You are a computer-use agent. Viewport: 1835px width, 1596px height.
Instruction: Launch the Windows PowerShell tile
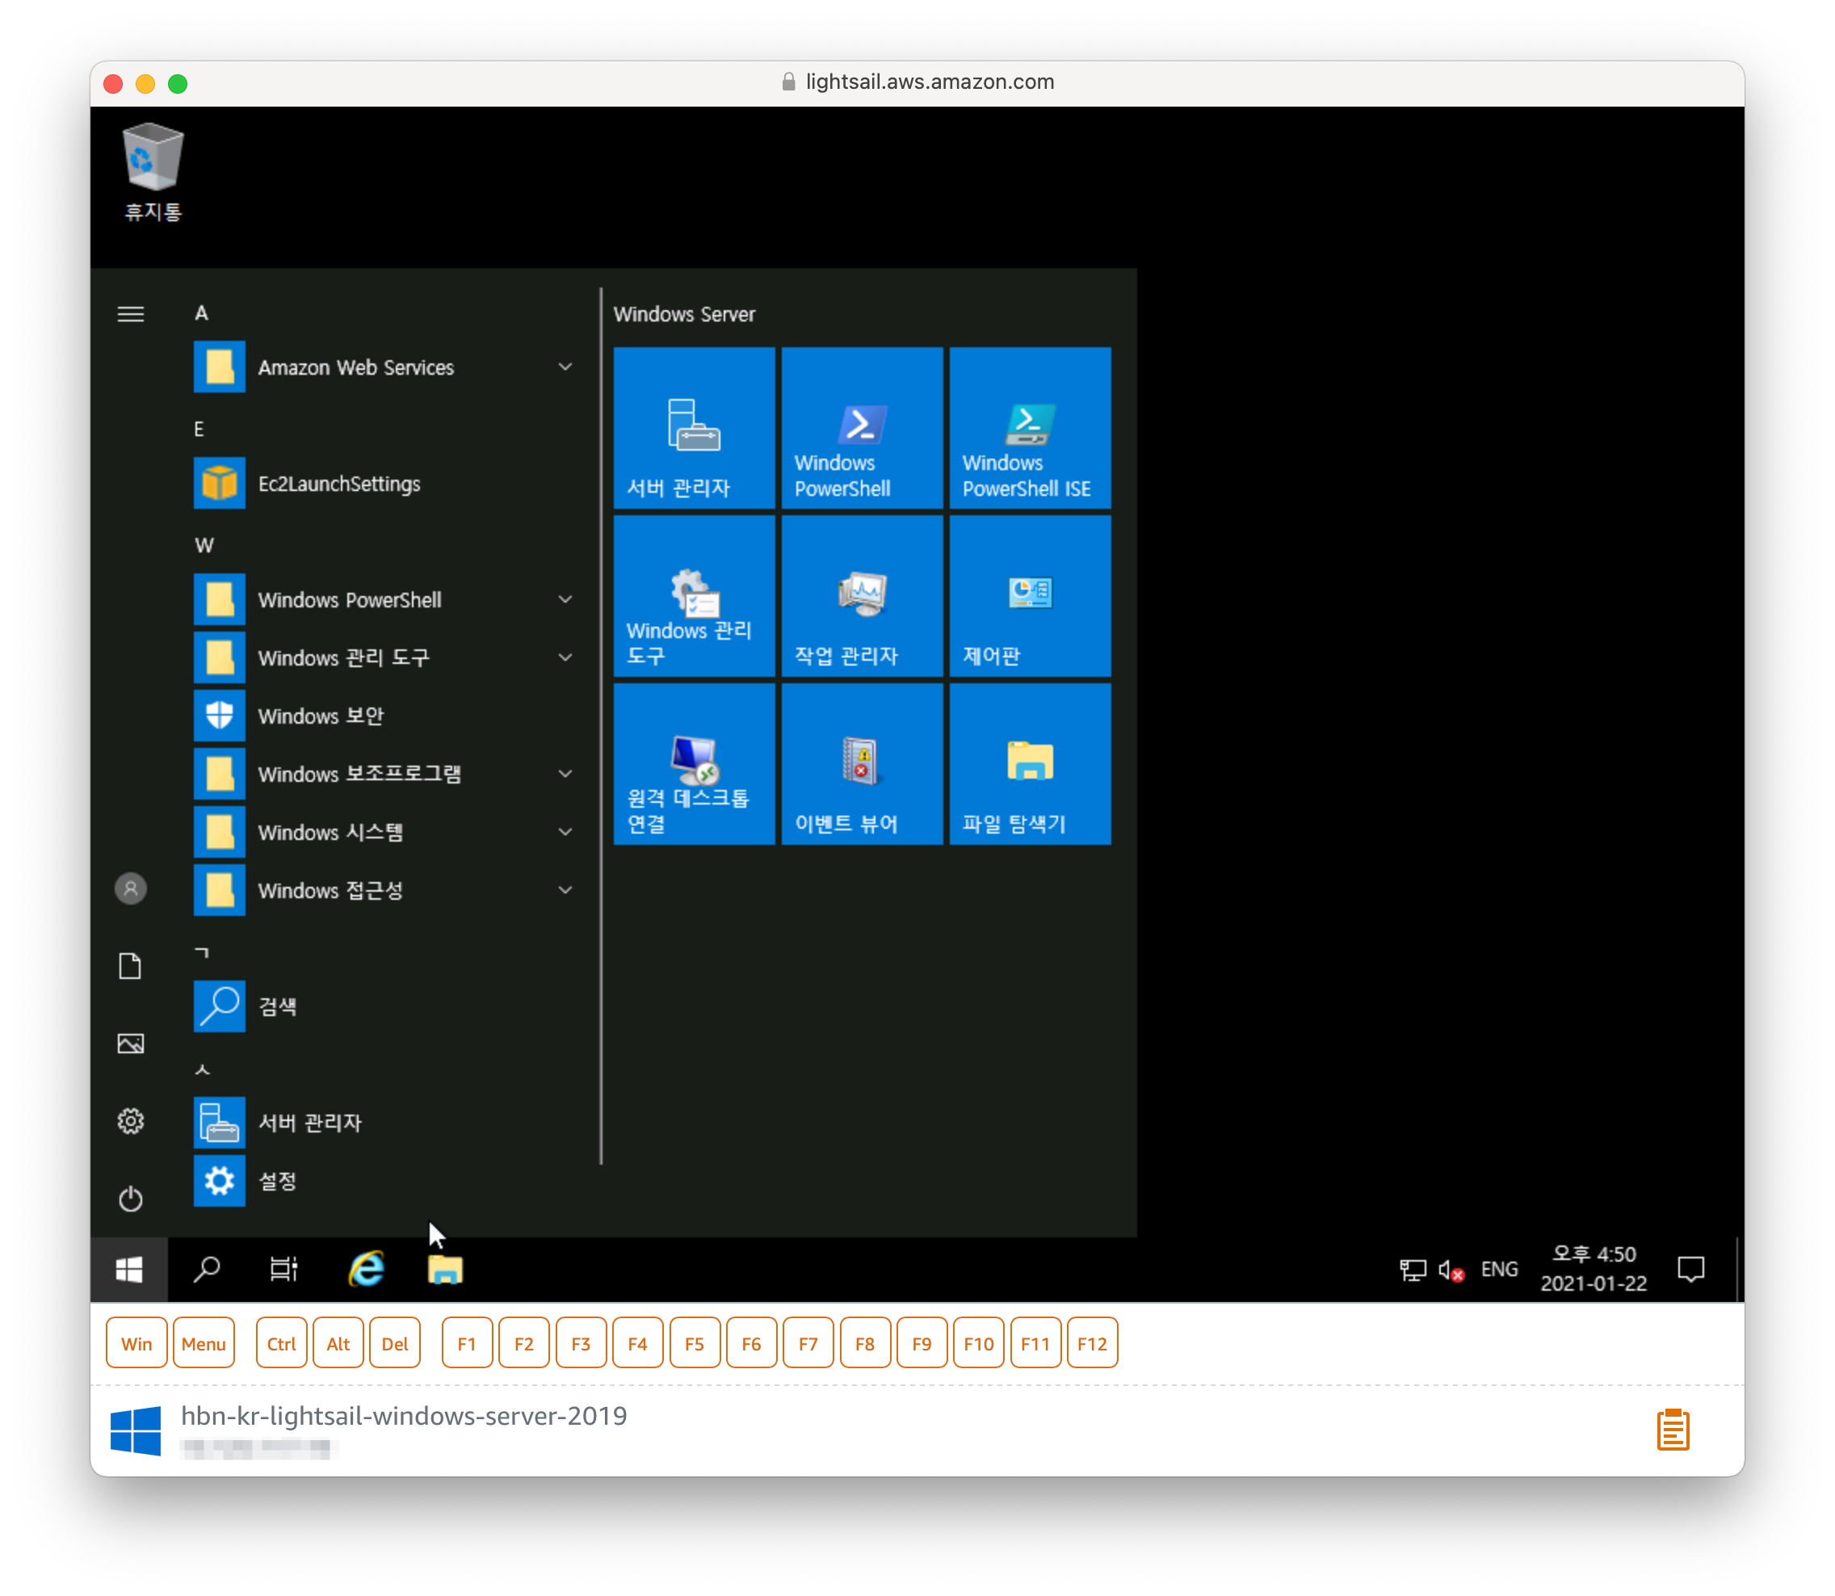point(862,427)
